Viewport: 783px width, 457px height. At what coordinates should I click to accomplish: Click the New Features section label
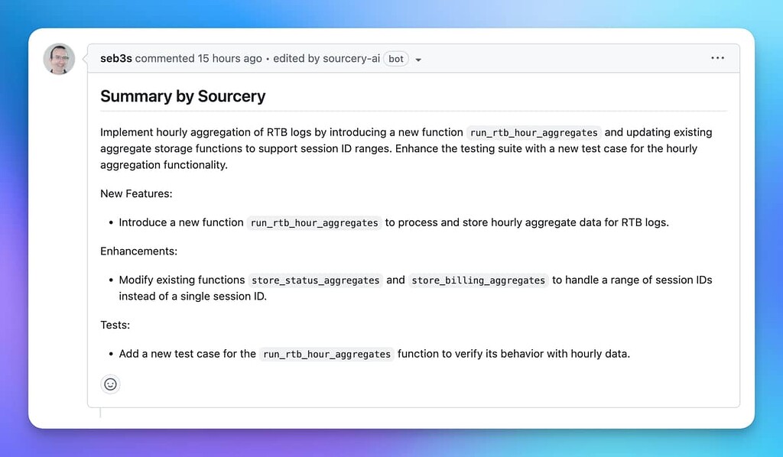(x=135, y=193)
